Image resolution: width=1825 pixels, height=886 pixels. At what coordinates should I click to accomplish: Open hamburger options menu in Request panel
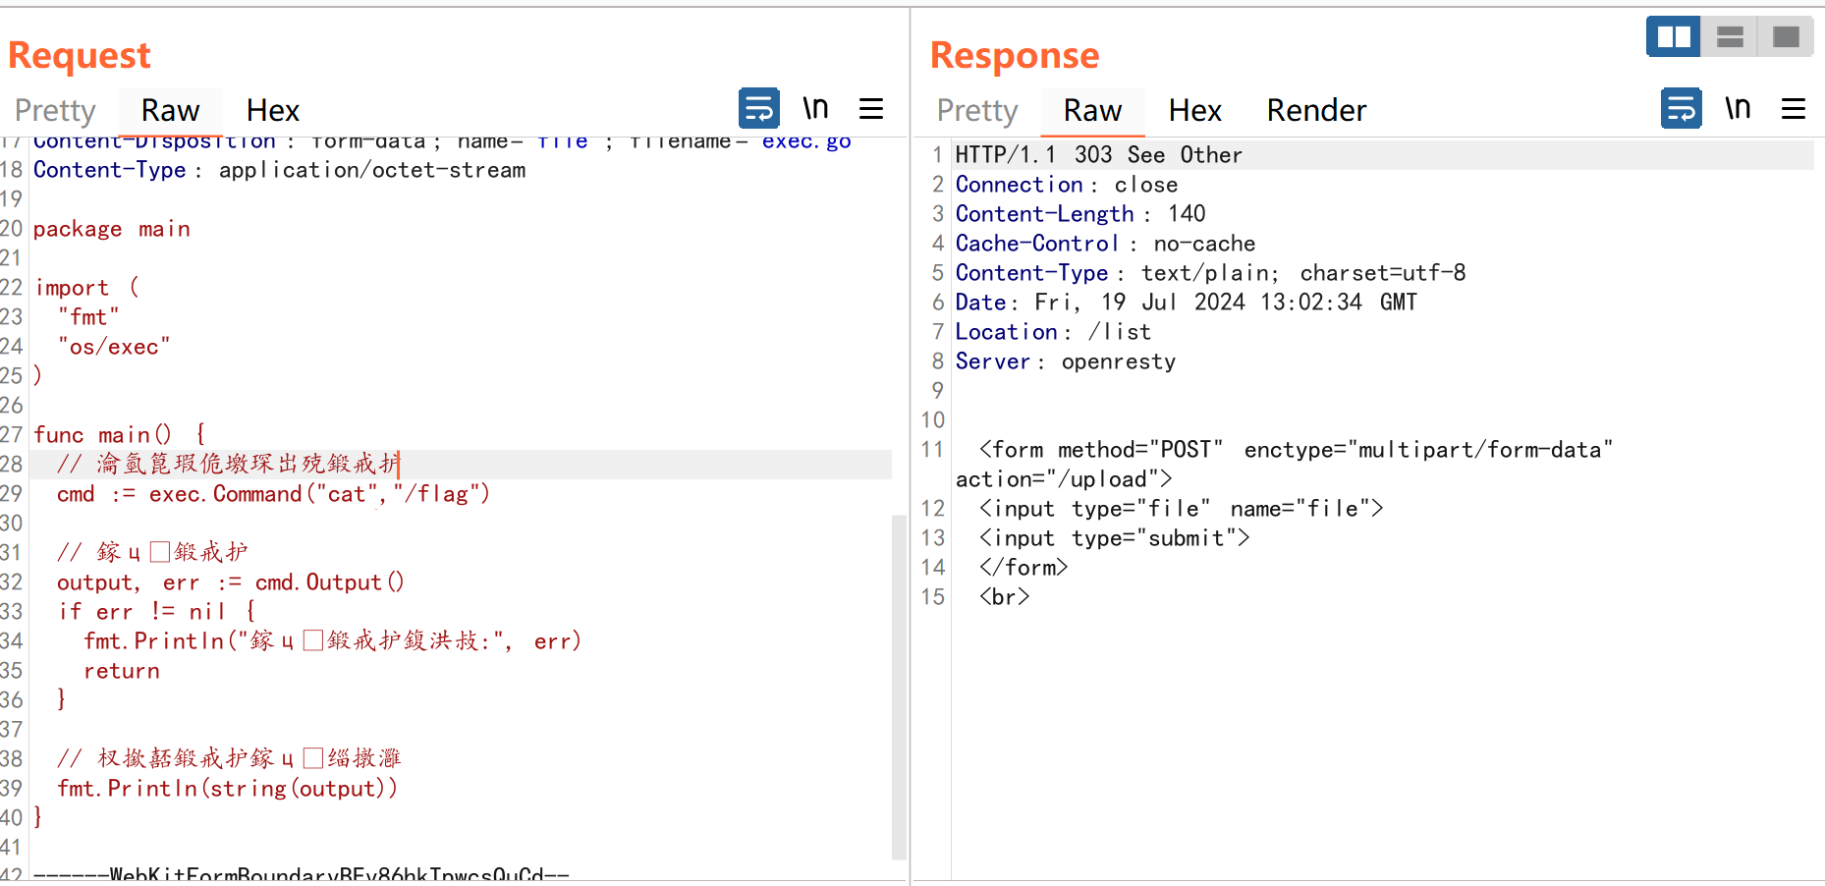[871, 108]
